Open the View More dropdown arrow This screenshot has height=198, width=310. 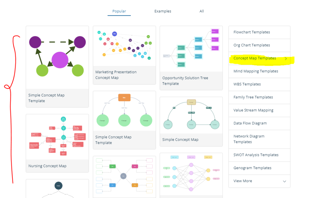(284, 181)
